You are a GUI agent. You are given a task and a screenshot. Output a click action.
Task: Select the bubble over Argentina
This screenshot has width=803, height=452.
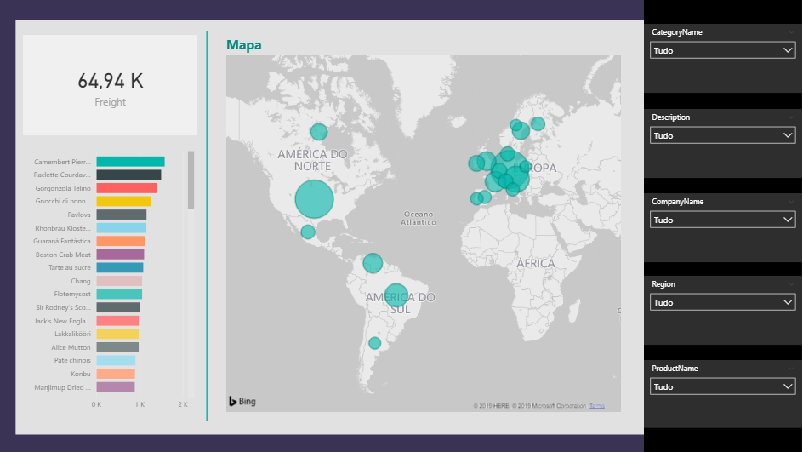point(374,343)
